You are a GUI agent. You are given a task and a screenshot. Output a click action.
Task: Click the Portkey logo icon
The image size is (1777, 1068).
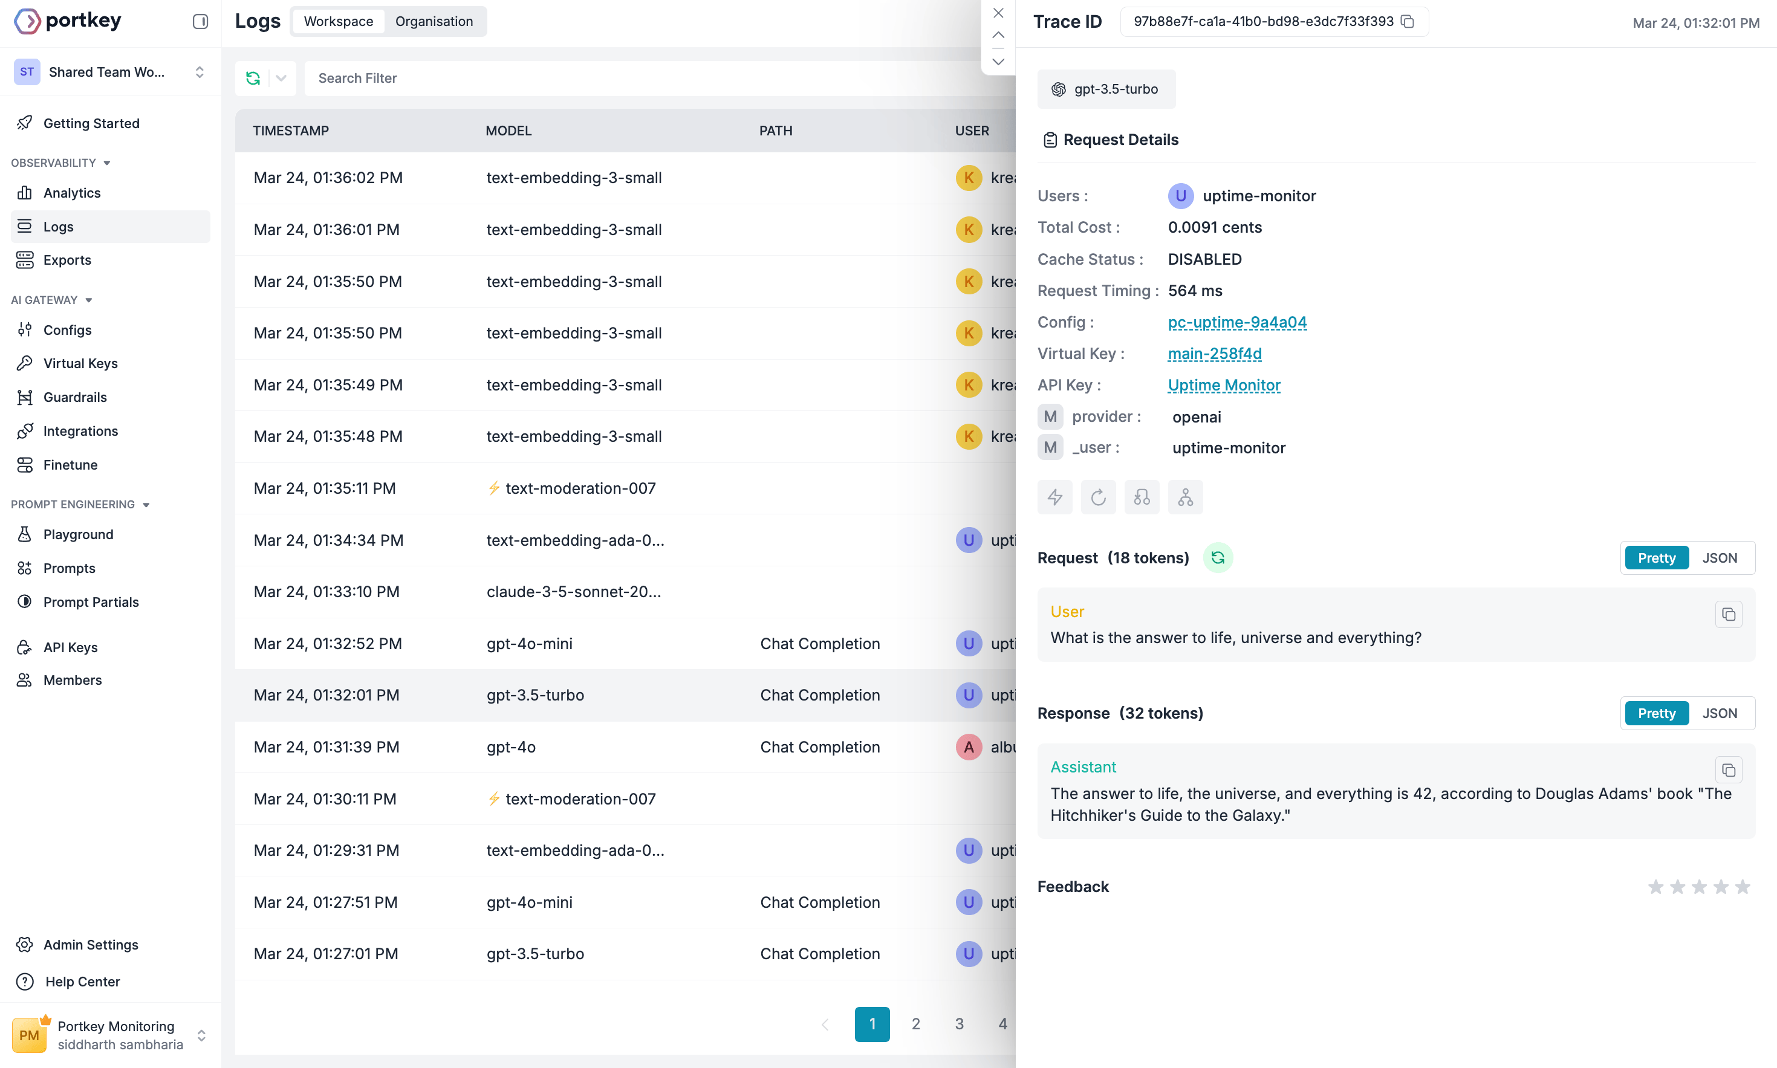(27, 21)
